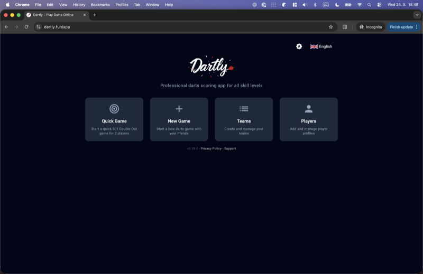Click the Bluetooth icon in menu bar
This screenshot has height=274, width=423.
315,5
